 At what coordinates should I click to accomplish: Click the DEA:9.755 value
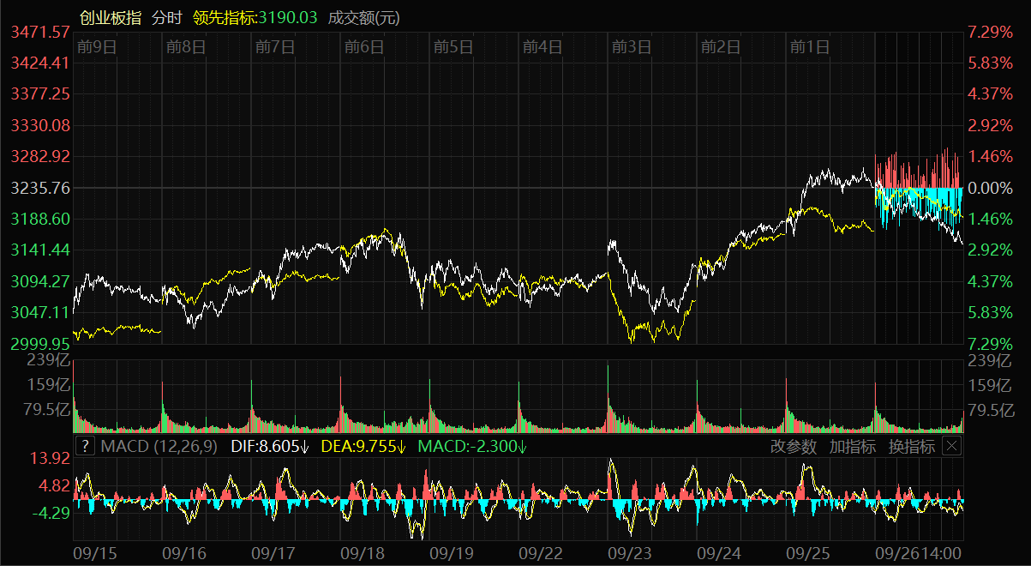363,446
